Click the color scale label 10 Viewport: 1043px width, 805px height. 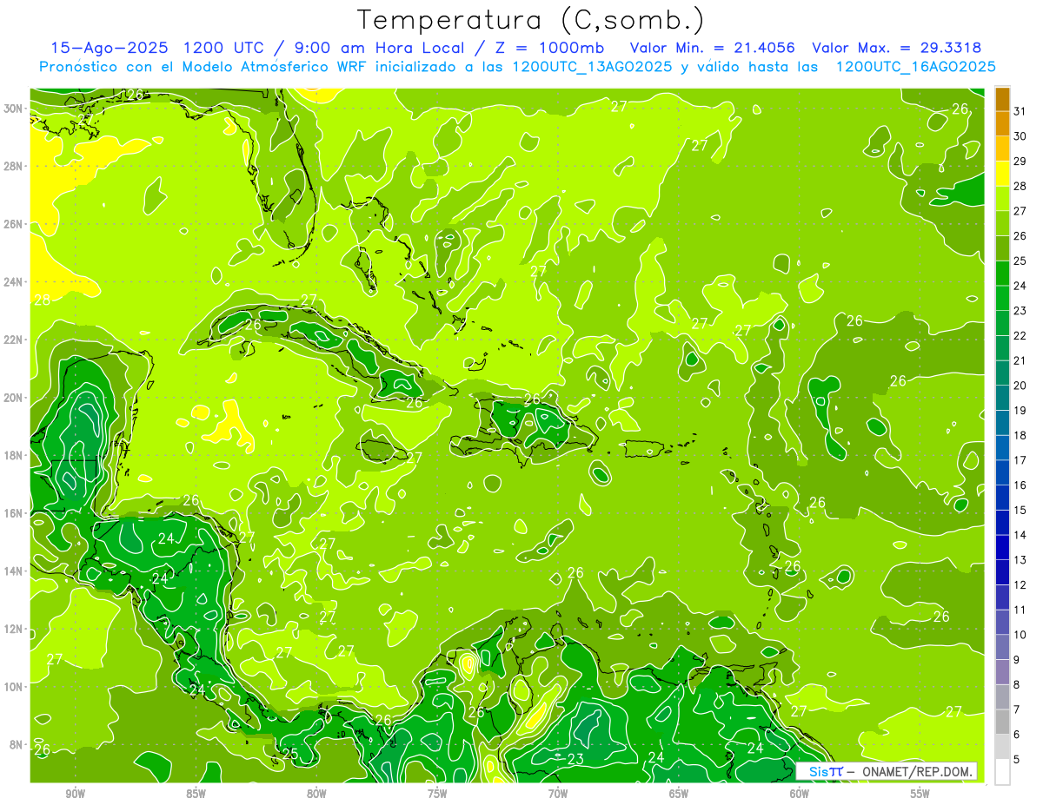[1020, 634]
